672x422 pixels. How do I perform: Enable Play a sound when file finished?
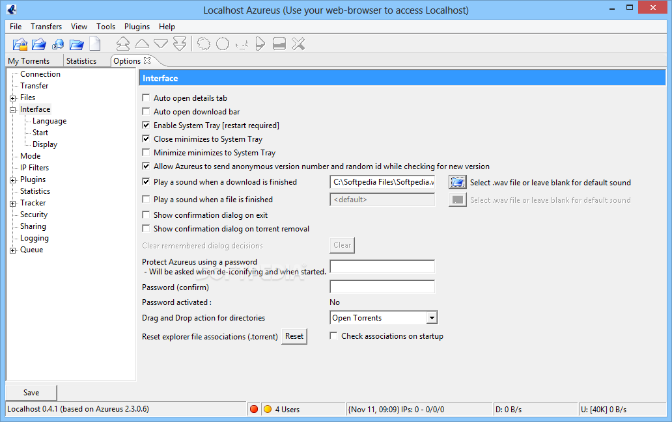(146, 200)
